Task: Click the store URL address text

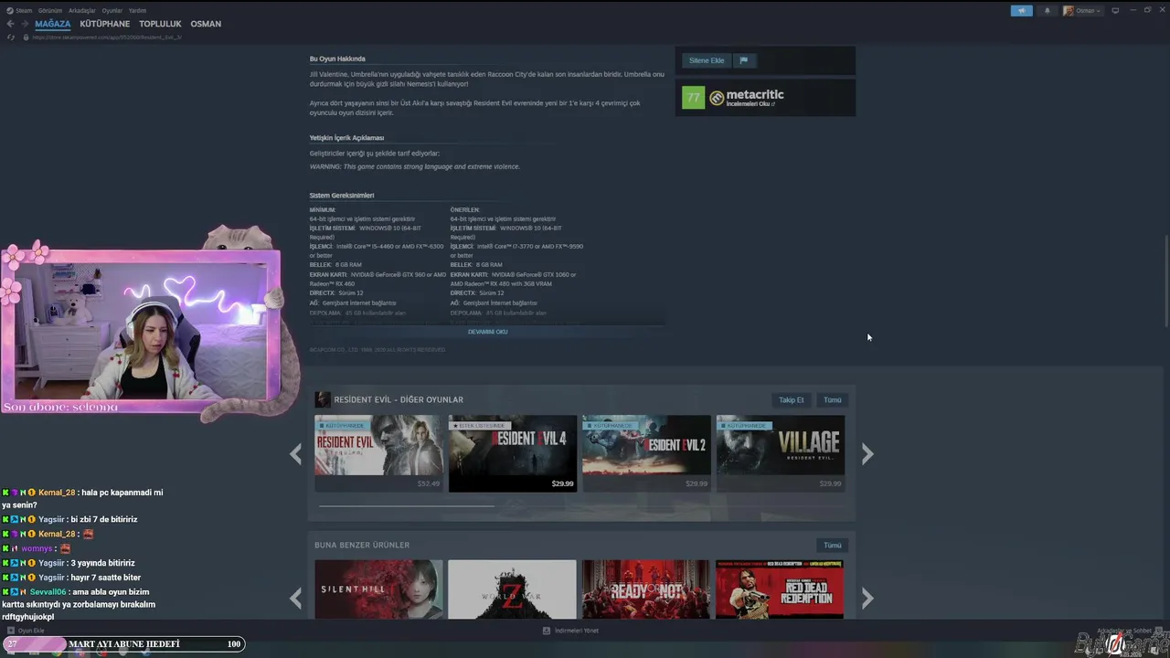Action: [x=107, y=37]
